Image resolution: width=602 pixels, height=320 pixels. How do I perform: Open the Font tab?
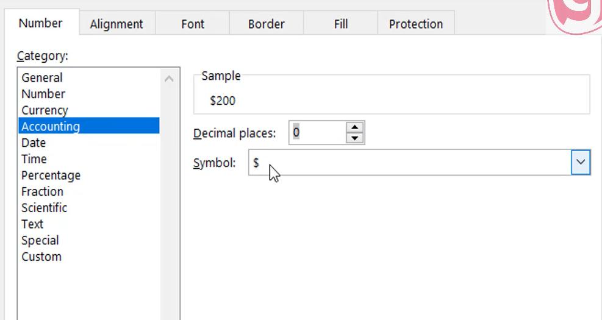point(193,24)
